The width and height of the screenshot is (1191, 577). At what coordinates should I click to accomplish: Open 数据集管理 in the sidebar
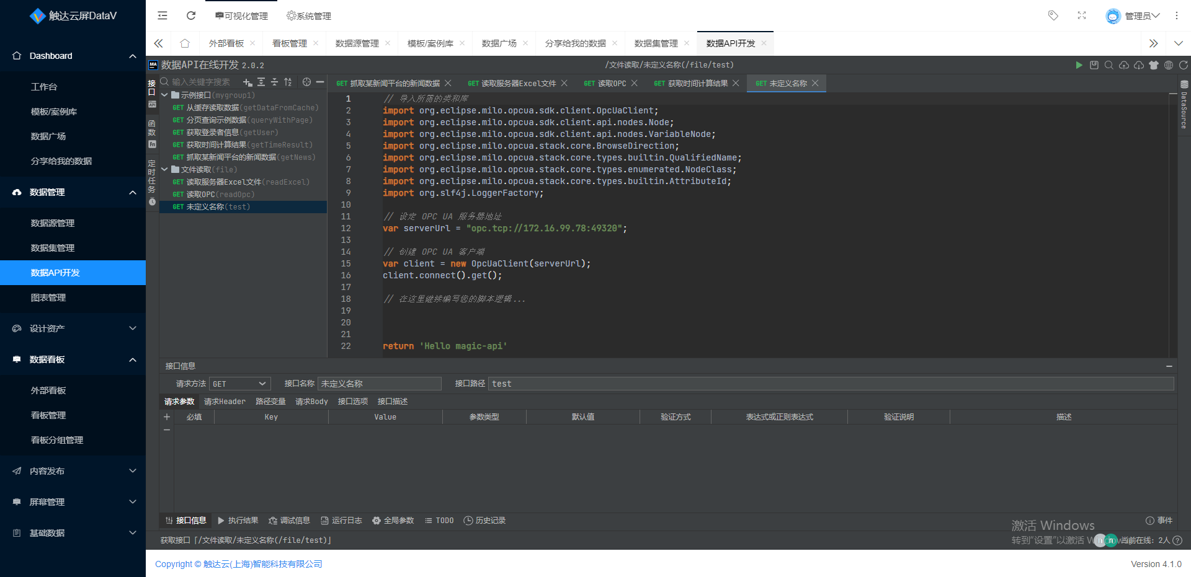click(53, 248)
